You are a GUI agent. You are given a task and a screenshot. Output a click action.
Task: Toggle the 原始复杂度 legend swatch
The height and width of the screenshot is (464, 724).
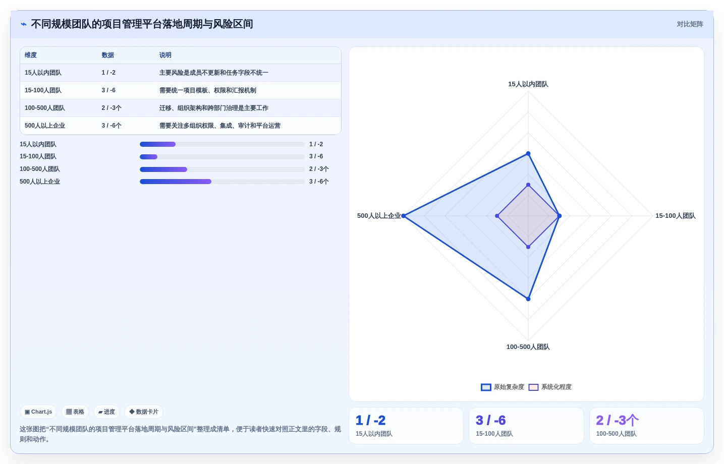point(486,387)
